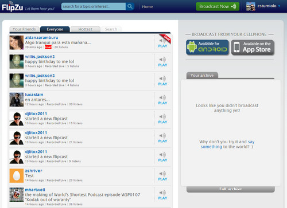This screenshot has width=287, height=208.
Task: Click the Full archive button
Action: (231, 189)
